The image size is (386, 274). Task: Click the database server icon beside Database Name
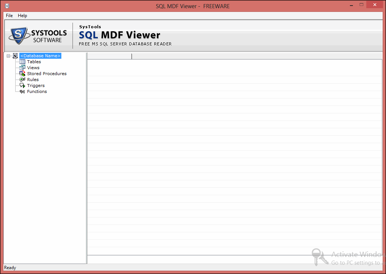(15, 55)
